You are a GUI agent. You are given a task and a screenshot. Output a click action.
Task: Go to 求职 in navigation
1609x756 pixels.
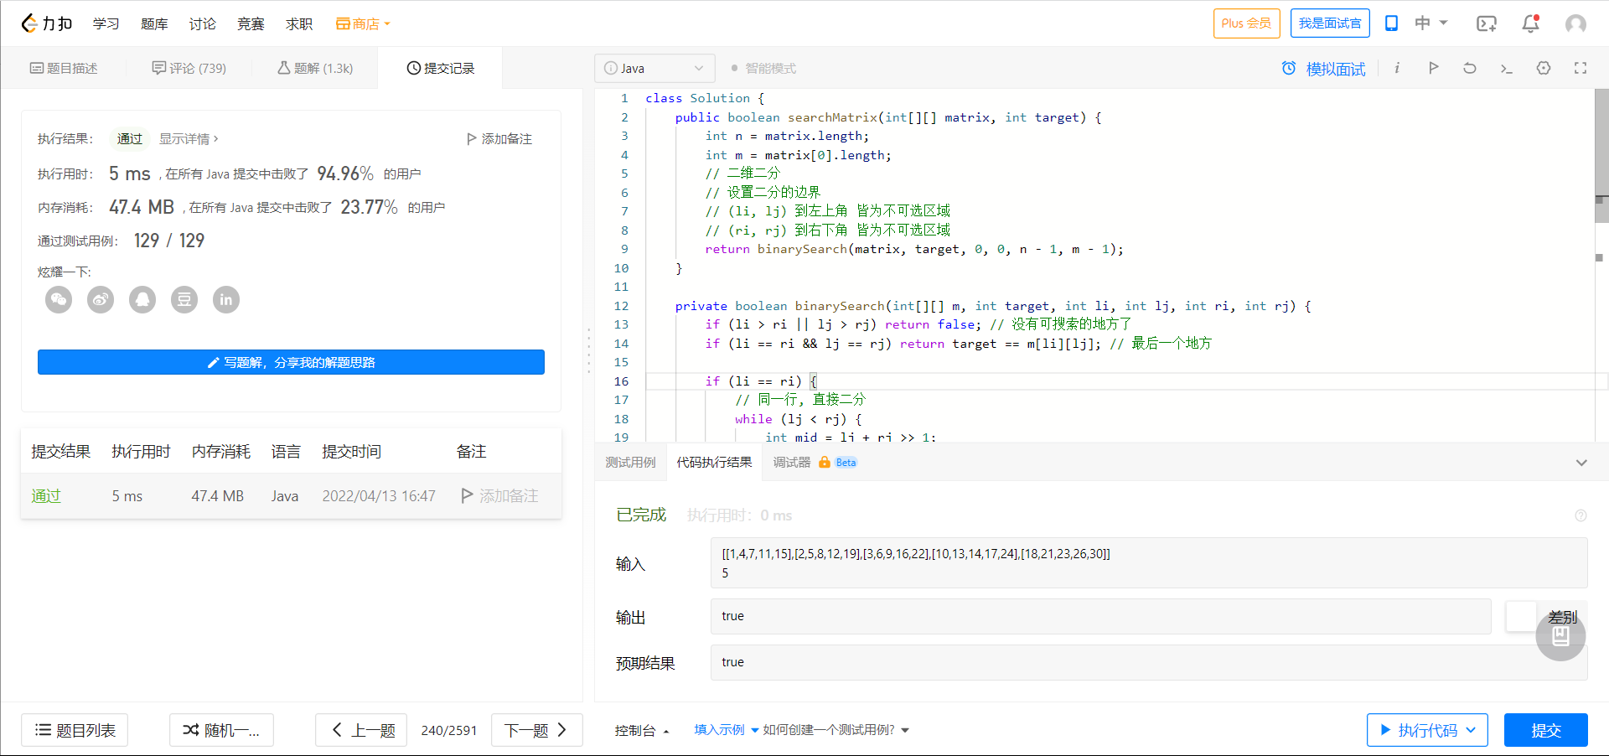pos(299,23)
